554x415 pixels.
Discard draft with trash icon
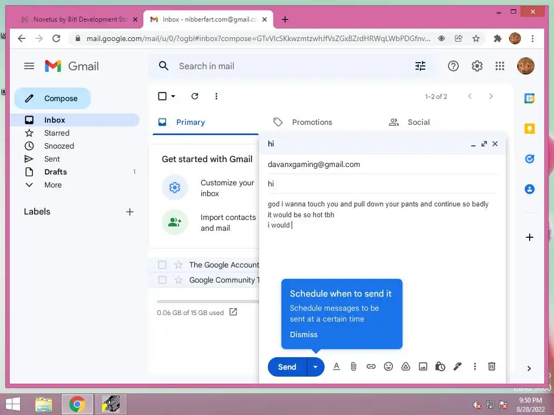(491, 367)
